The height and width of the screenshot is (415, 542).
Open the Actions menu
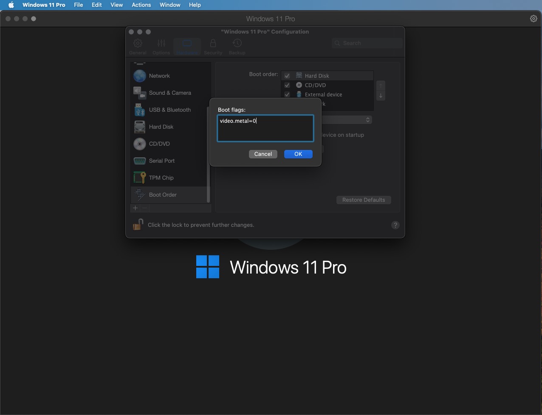141,5
